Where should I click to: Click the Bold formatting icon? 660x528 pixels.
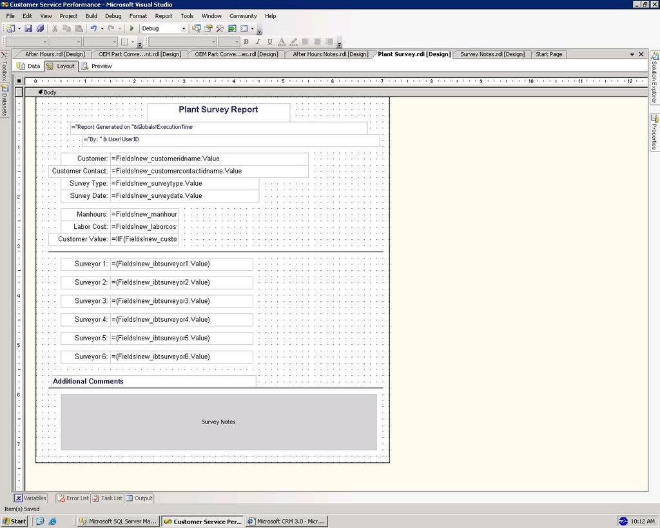tap(246, 42)
